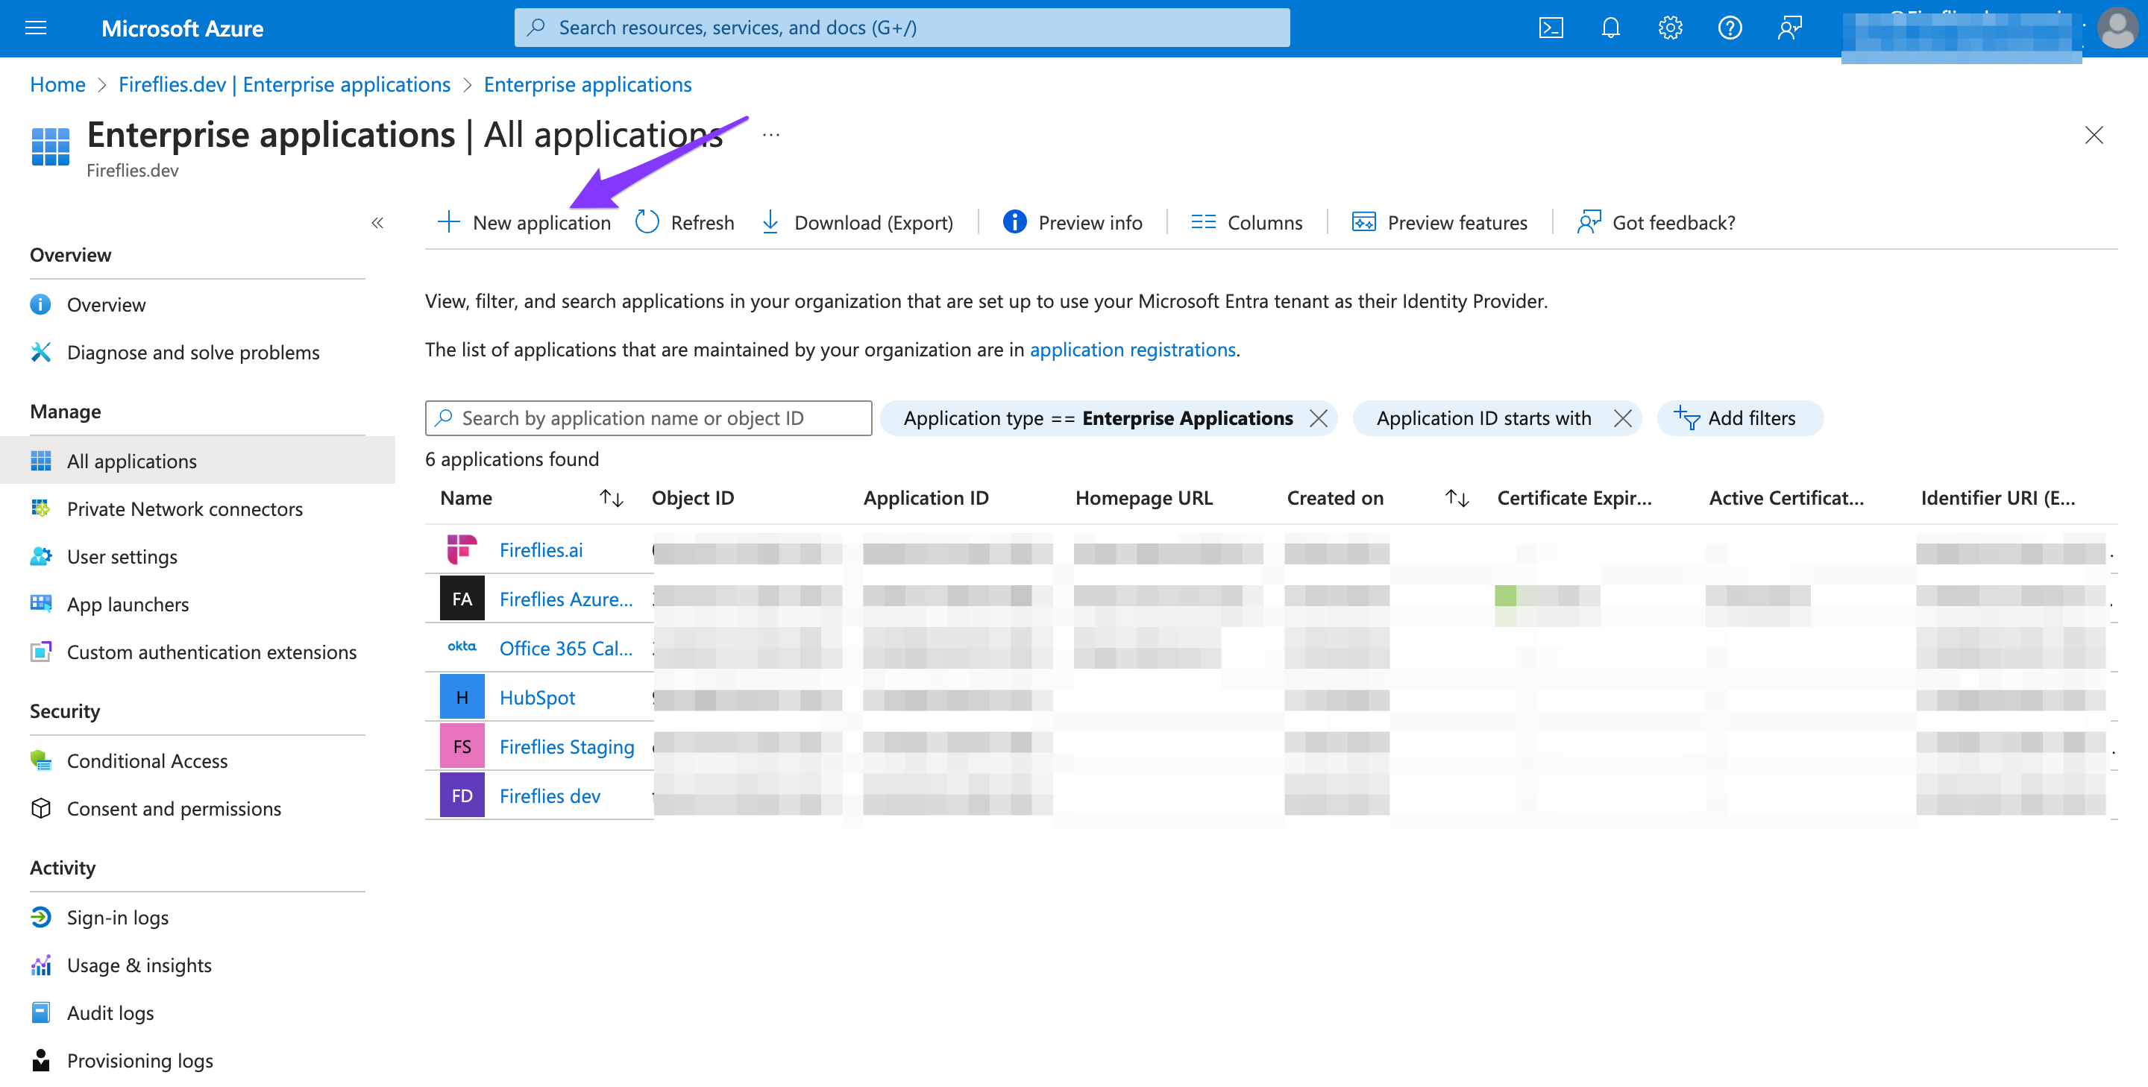
Task: Open portal settings gear icon
Action: tap(1669, 28)
